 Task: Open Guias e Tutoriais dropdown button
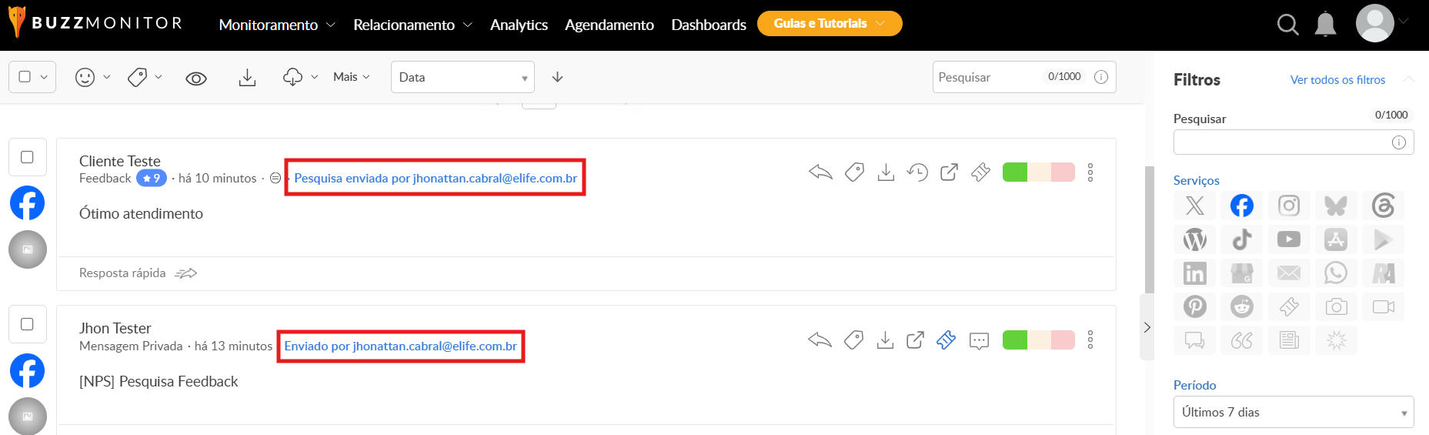point(830,23)
